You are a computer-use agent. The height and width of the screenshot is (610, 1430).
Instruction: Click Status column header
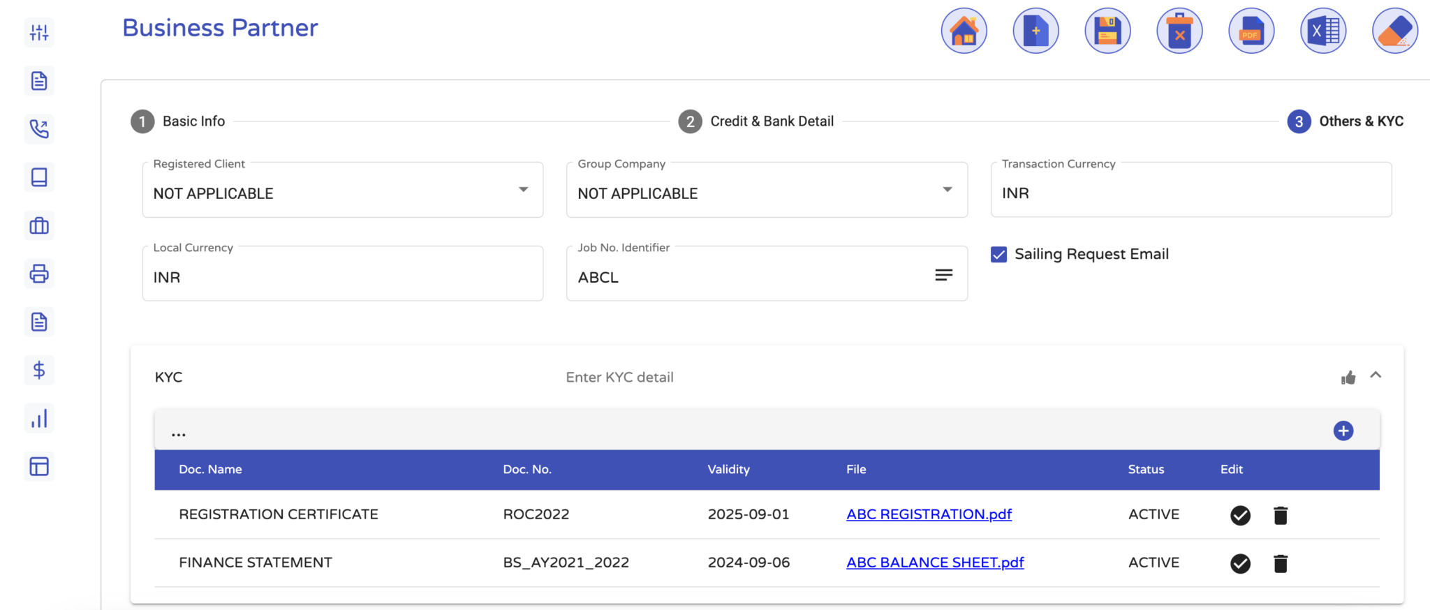pyautogui.click(x=1146, y=470)
